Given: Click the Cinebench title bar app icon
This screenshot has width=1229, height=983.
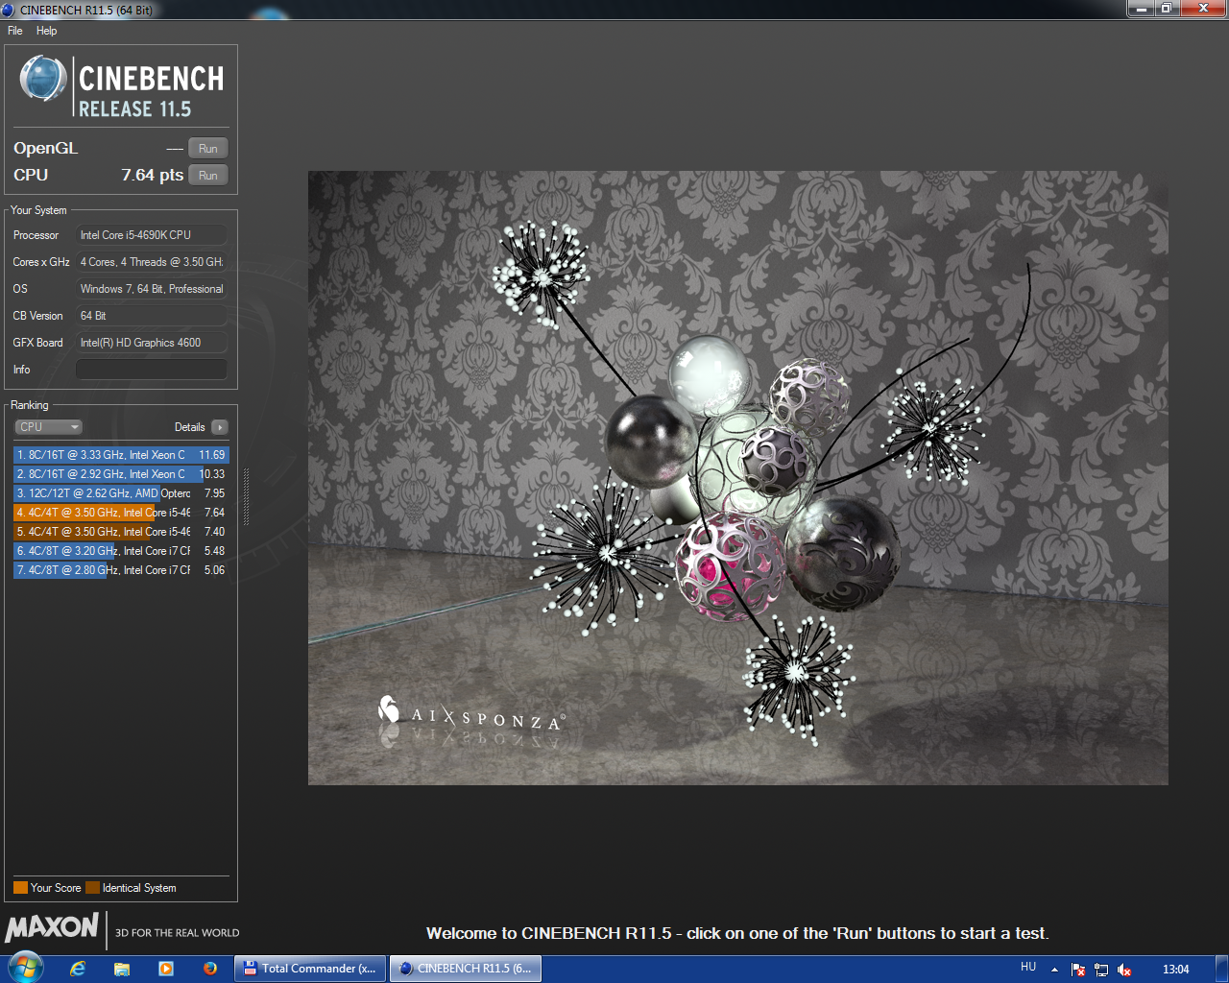Looking at the screenshot, I should [x=9, y=10].
